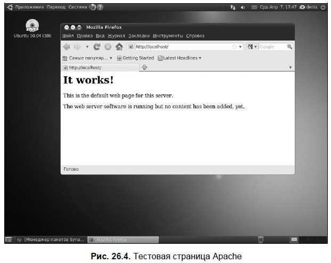Screen dimensions: 331x263
Task: Click the help icon in the top panel
Action: pyautogui.click(x=100, y=7)
